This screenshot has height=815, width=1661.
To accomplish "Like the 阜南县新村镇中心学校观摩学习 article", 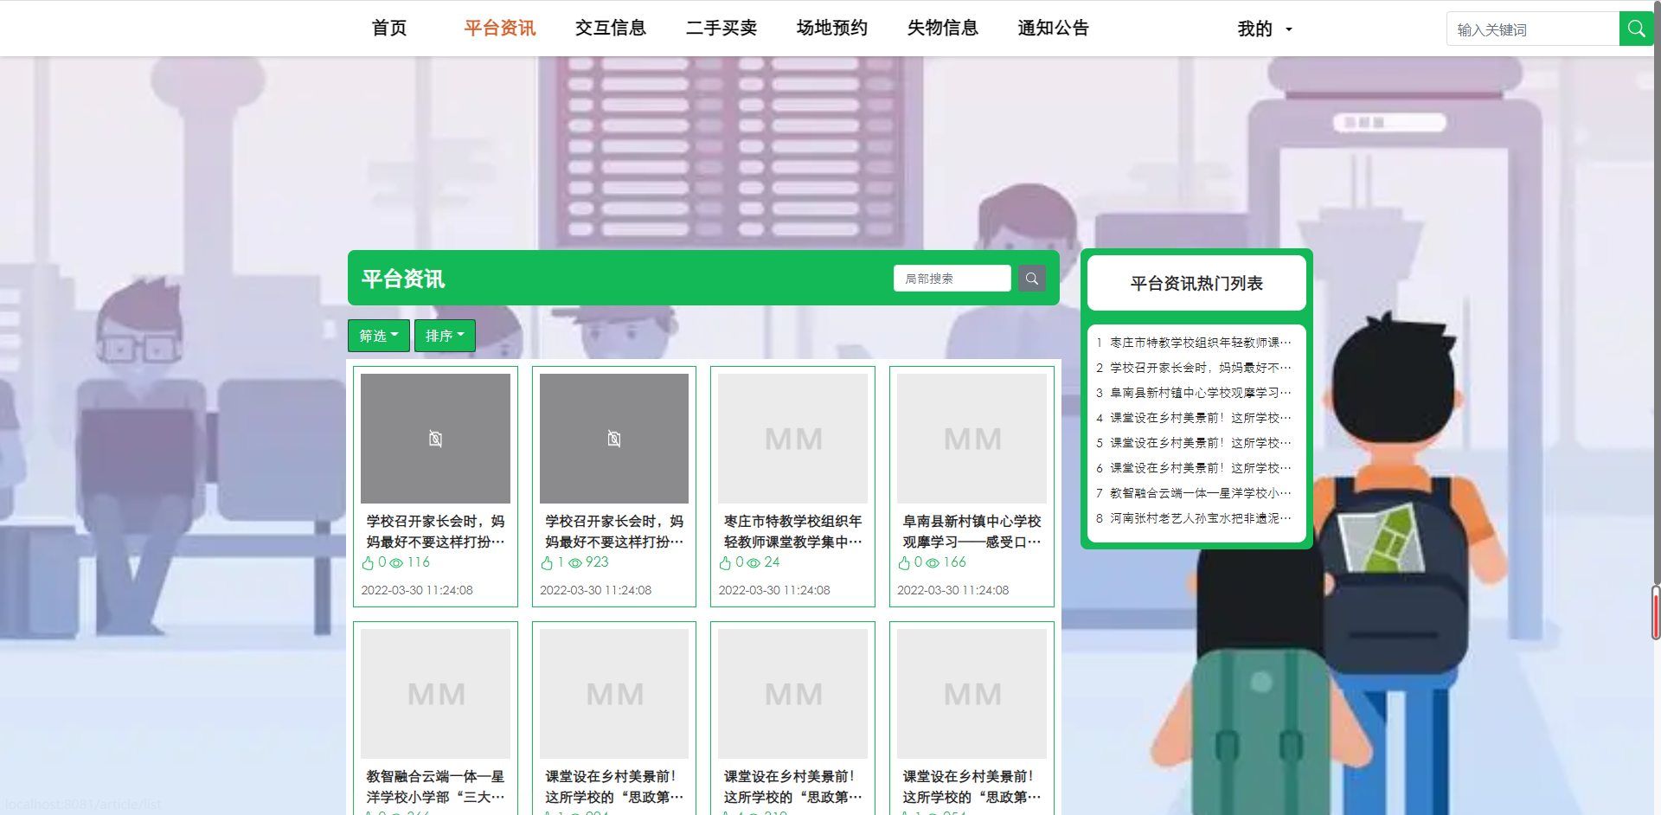I will coord(902,562).
